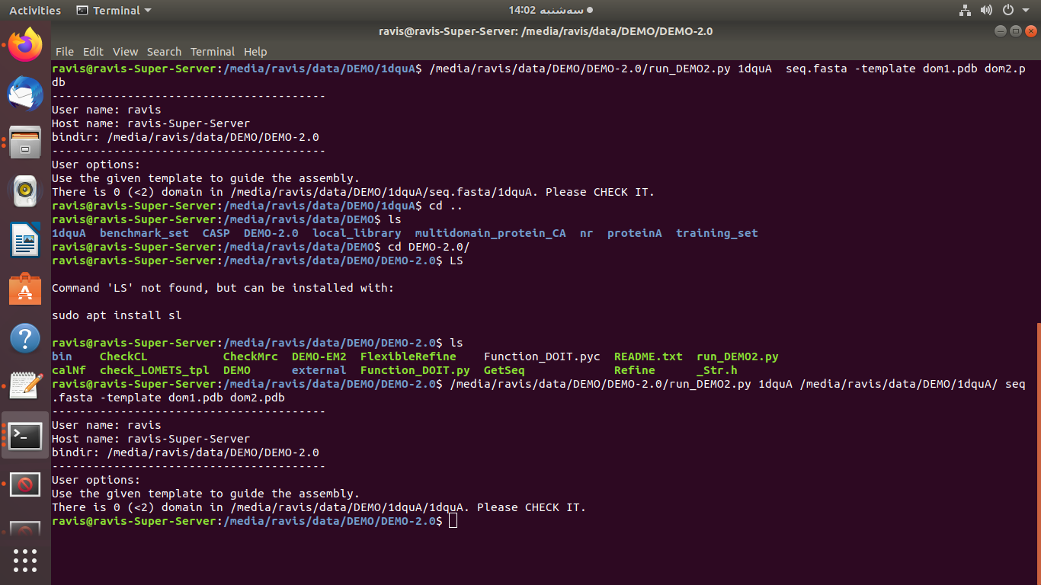The image size is (1041, 585).
Task: Click 'DEMO-EM2' in file listing
Action: (319, 356)
